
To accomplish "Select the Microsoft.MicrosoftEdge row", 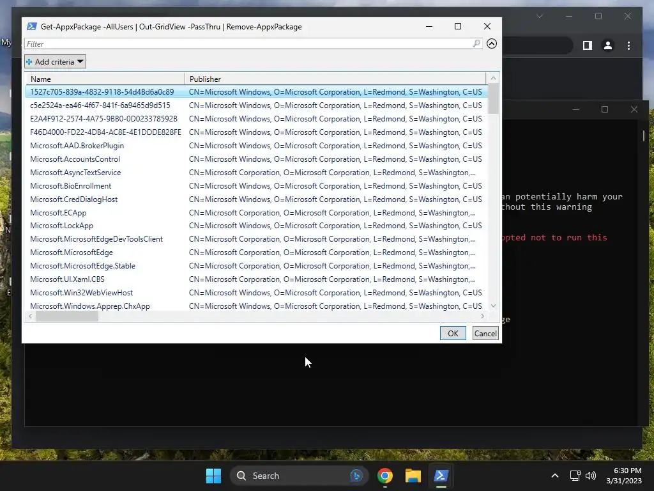I will point(256,252).
